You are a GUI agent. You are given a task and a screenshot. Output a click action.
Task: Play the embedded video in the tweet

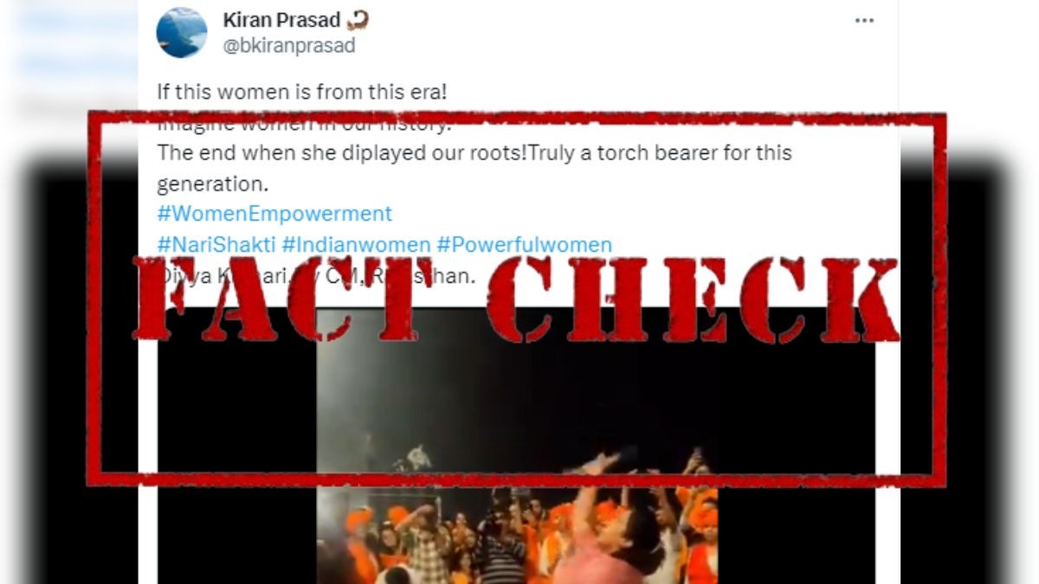tap(517, 445)
